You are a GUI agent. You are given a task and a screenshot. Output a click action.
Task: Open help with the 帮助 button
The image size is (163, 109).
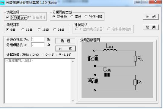[151, 27]
